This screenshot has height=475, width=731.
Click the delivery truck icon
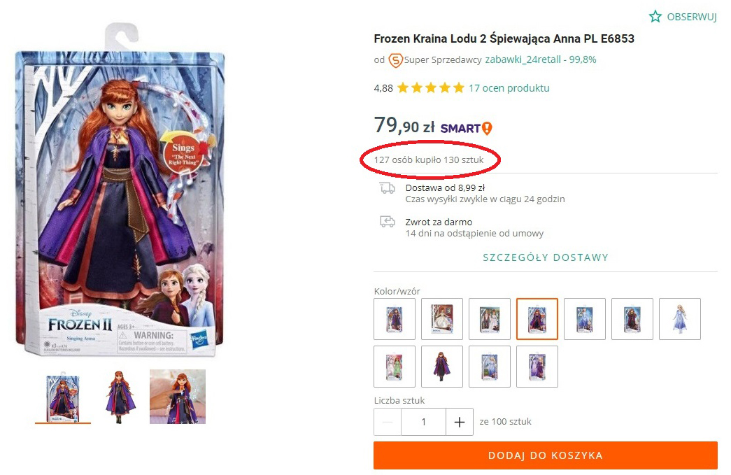(387, 187)
